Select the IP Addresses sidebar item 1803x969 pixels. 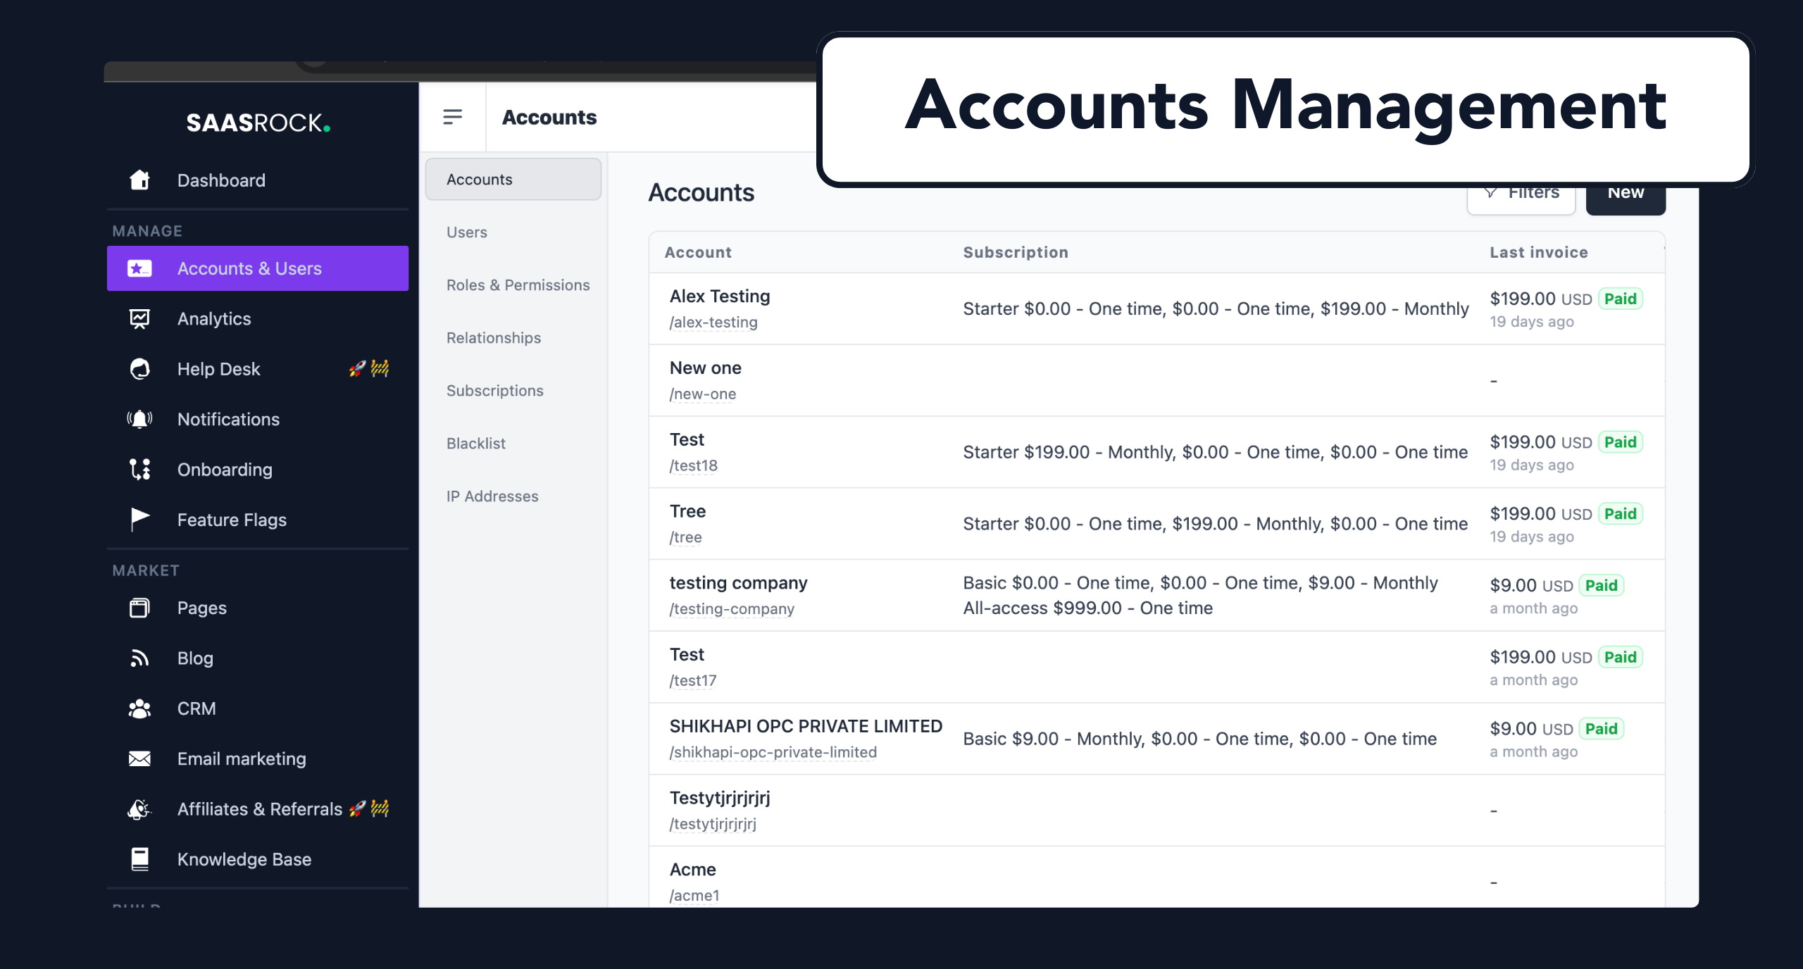pyautogui.click(x=493, y=495)
